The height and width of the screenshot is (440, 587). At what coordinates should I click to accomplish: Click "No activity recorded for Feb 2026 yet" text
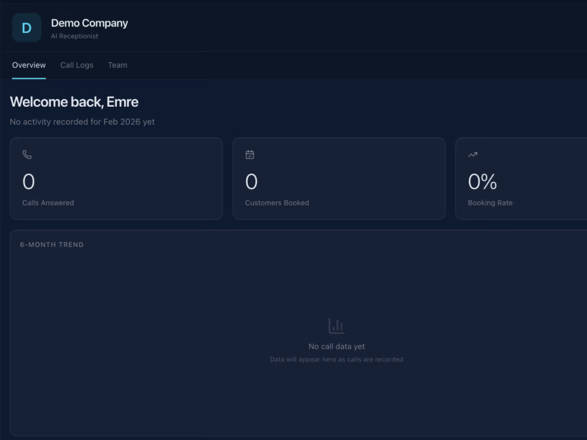[82, 122]
